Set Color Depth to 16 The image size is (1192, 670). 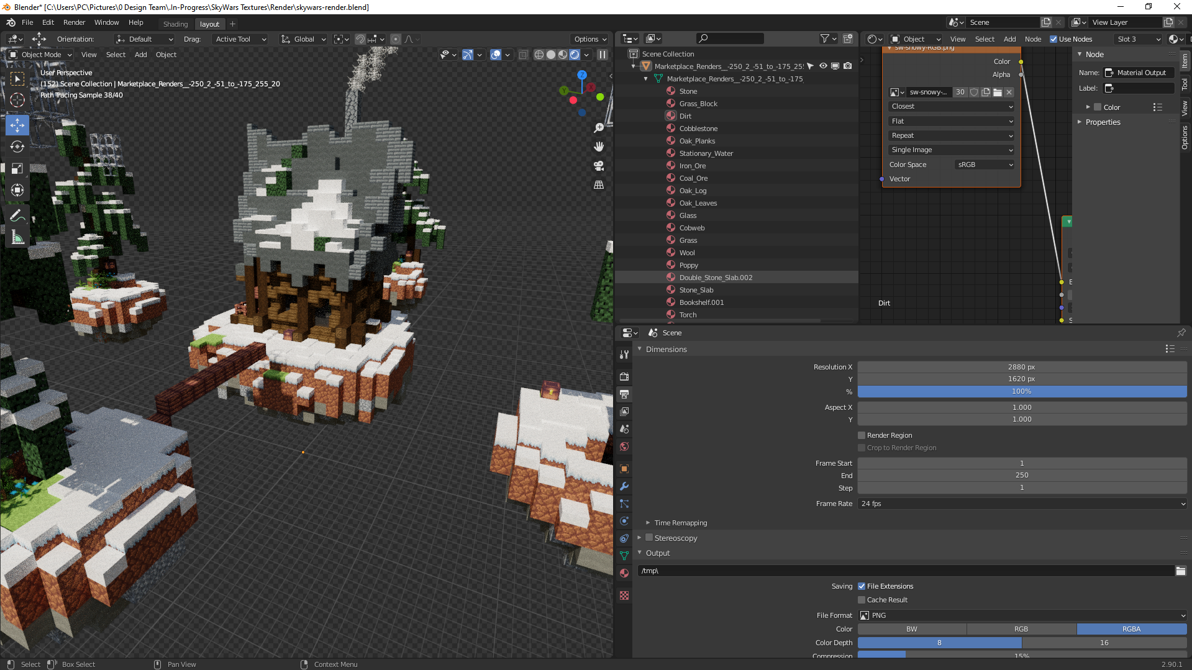(1104, 643)
